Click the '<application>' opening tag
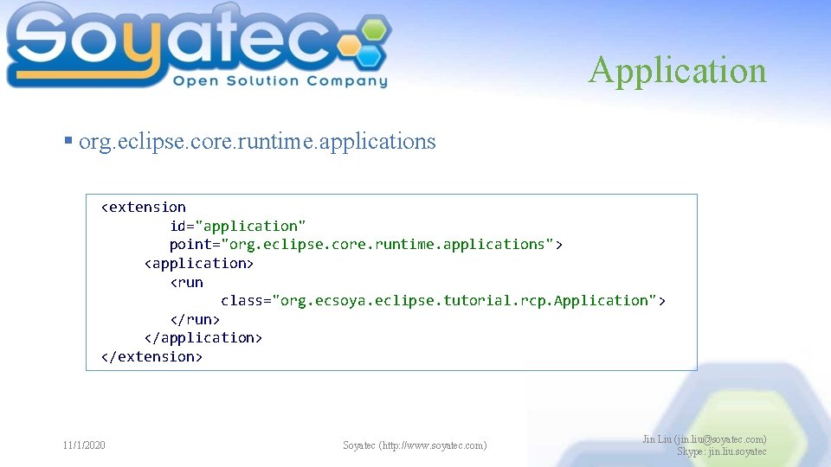 click(x=199, y=263)
